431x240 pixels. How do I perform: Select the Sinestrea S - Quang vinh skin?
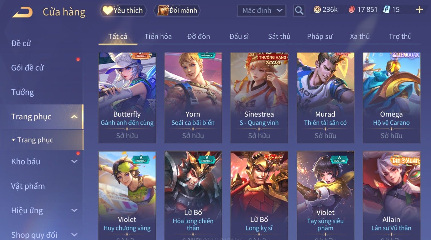pyautogui.click(x=259, y=98)
